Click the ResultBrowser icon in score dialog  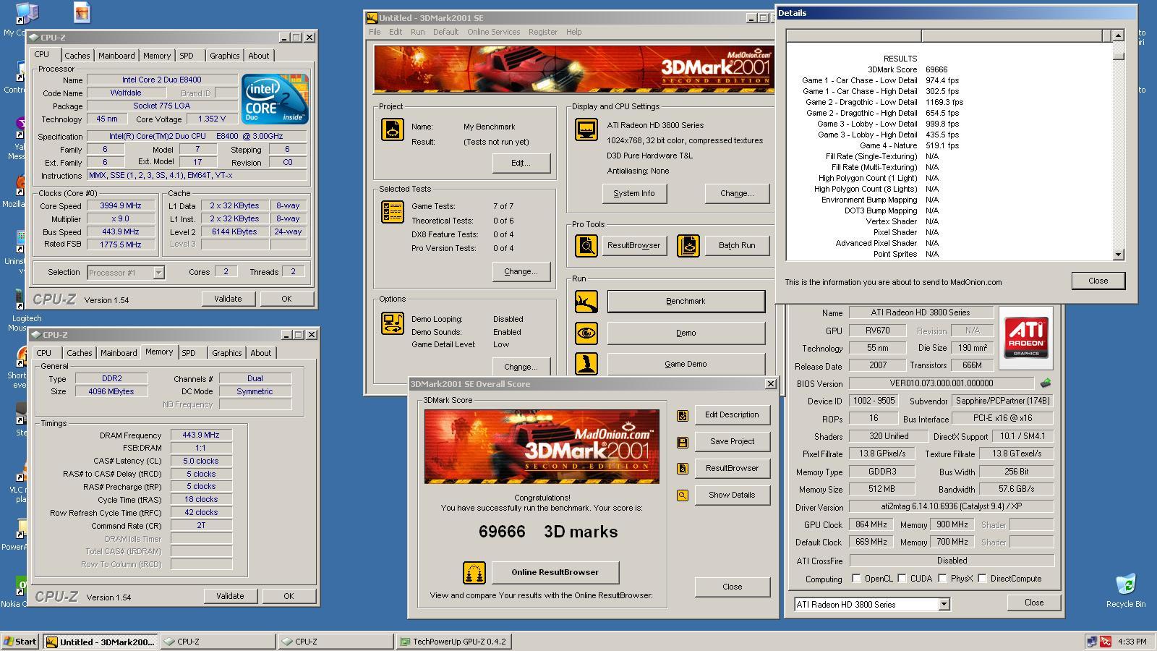tap(682, 469)
